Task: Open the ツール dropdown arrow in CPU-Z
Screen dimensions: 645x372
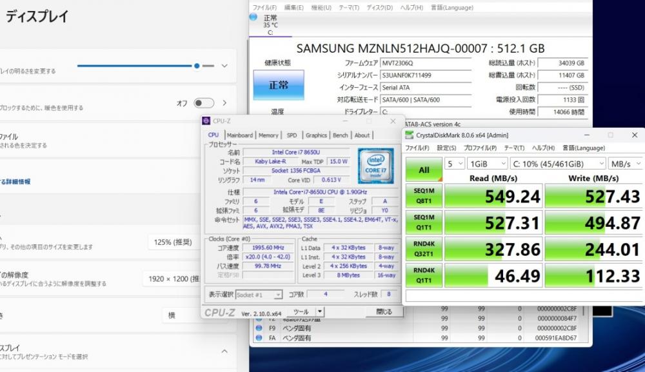Action: (320, 311)
